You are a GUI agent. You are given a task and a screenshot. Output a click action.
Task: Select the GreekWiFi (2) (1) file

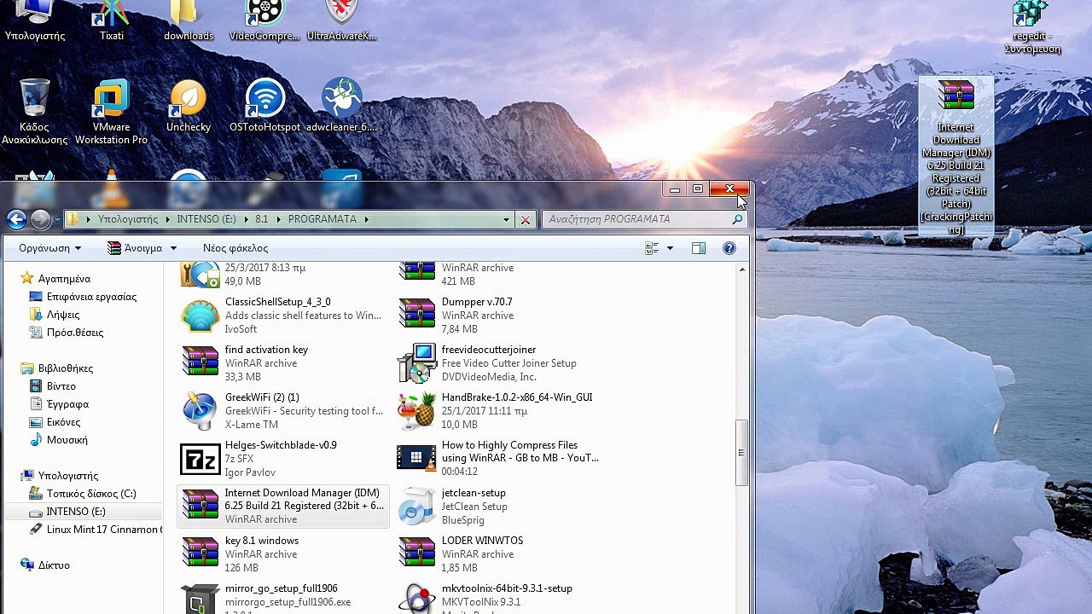coord(282,411)
